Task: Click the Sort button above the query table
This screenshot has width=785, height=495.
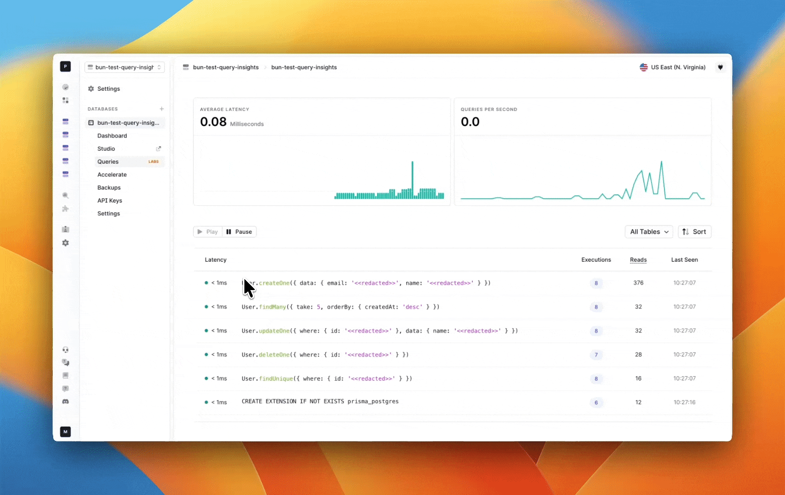Action: tap(694, 231)
